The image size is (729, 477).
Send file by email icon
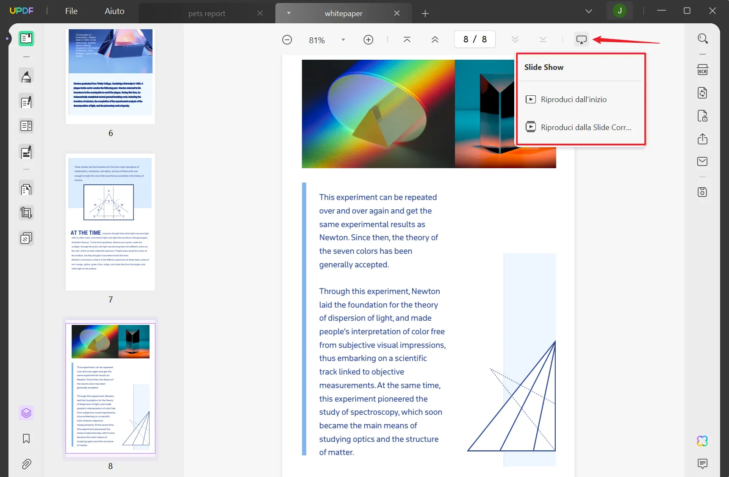coord(703,161)
